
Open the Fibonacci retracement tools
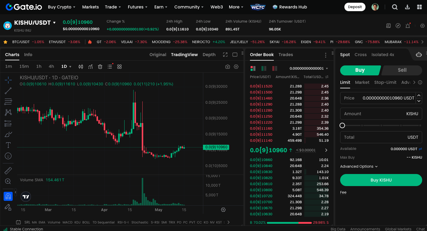pos(8,102)
